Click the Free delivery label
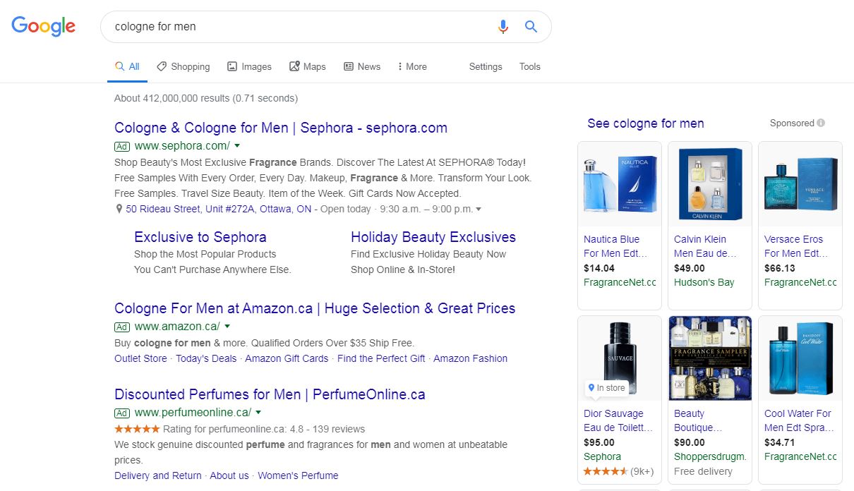 (x=703, y=471)
